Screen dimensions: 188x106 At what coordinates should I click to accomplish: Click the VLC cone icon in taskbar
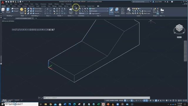pyautogui.click(x=113, y=104)
